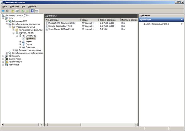Open the Действие menu
The width and height of the screenshot is (185, 131).
(x=14, y=7)
